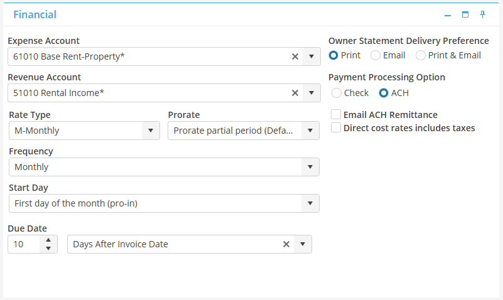Pin the Financial panel

[x=482, y=14]
